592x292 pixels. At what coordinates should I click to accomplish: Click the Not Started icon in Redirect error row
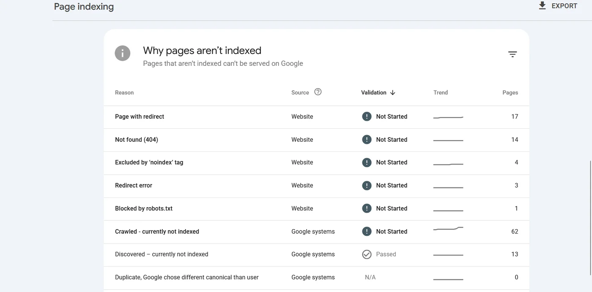[x=367, y=185]
